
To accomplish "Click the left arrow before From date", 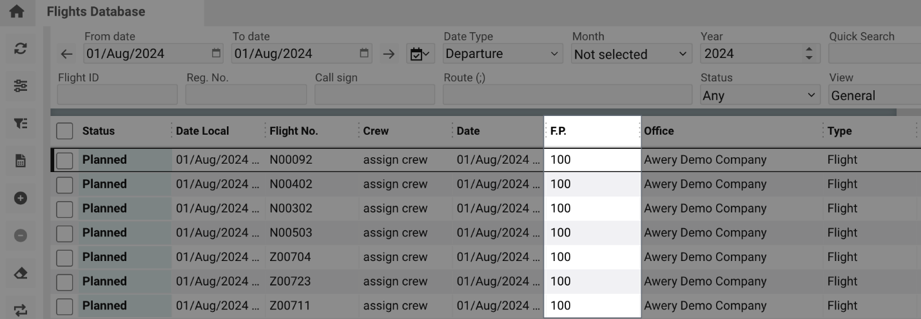I will (x=68, y=55).
